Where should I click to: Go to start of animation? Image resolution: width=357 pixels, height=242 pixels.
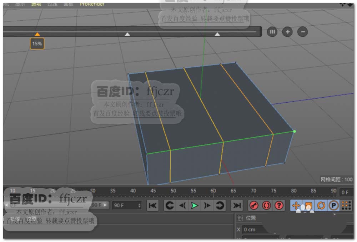(x=152, y=205)
